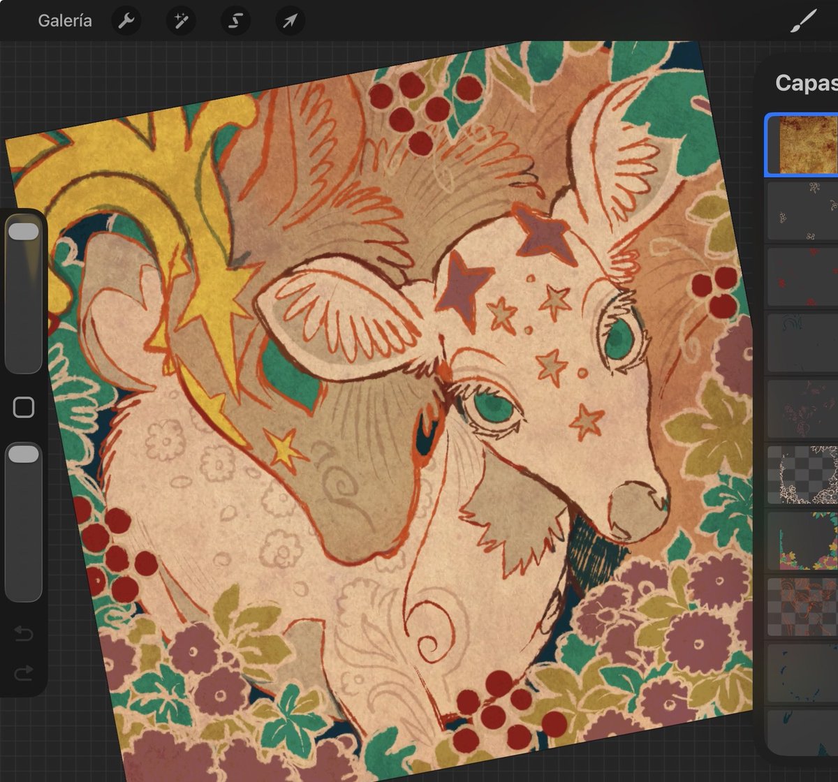Select the Transform arrow tool
Screen dimensions: 838x782
(290, 21)
